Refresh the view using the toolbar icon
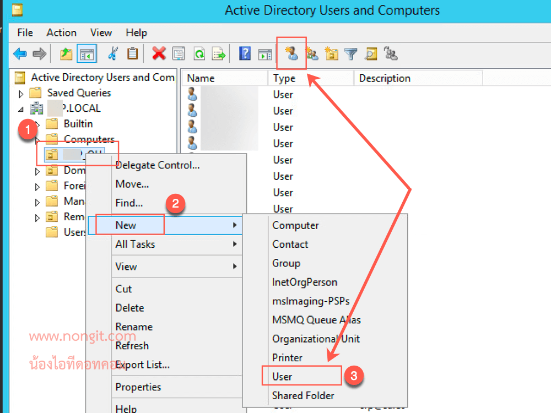The image size is (551, 413). pyautogui.click(x=199, y=53)
